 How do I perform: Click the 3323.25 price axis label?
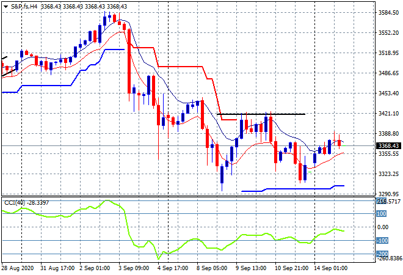point(388,174)
